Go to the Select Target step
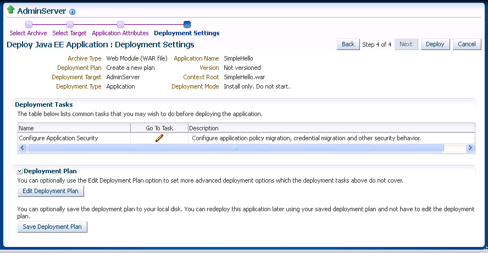The image size is (488, 253). 69,33
